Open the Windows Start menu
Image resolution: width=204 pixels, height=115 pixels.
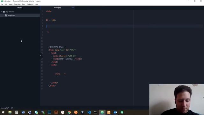coord(3,112)
